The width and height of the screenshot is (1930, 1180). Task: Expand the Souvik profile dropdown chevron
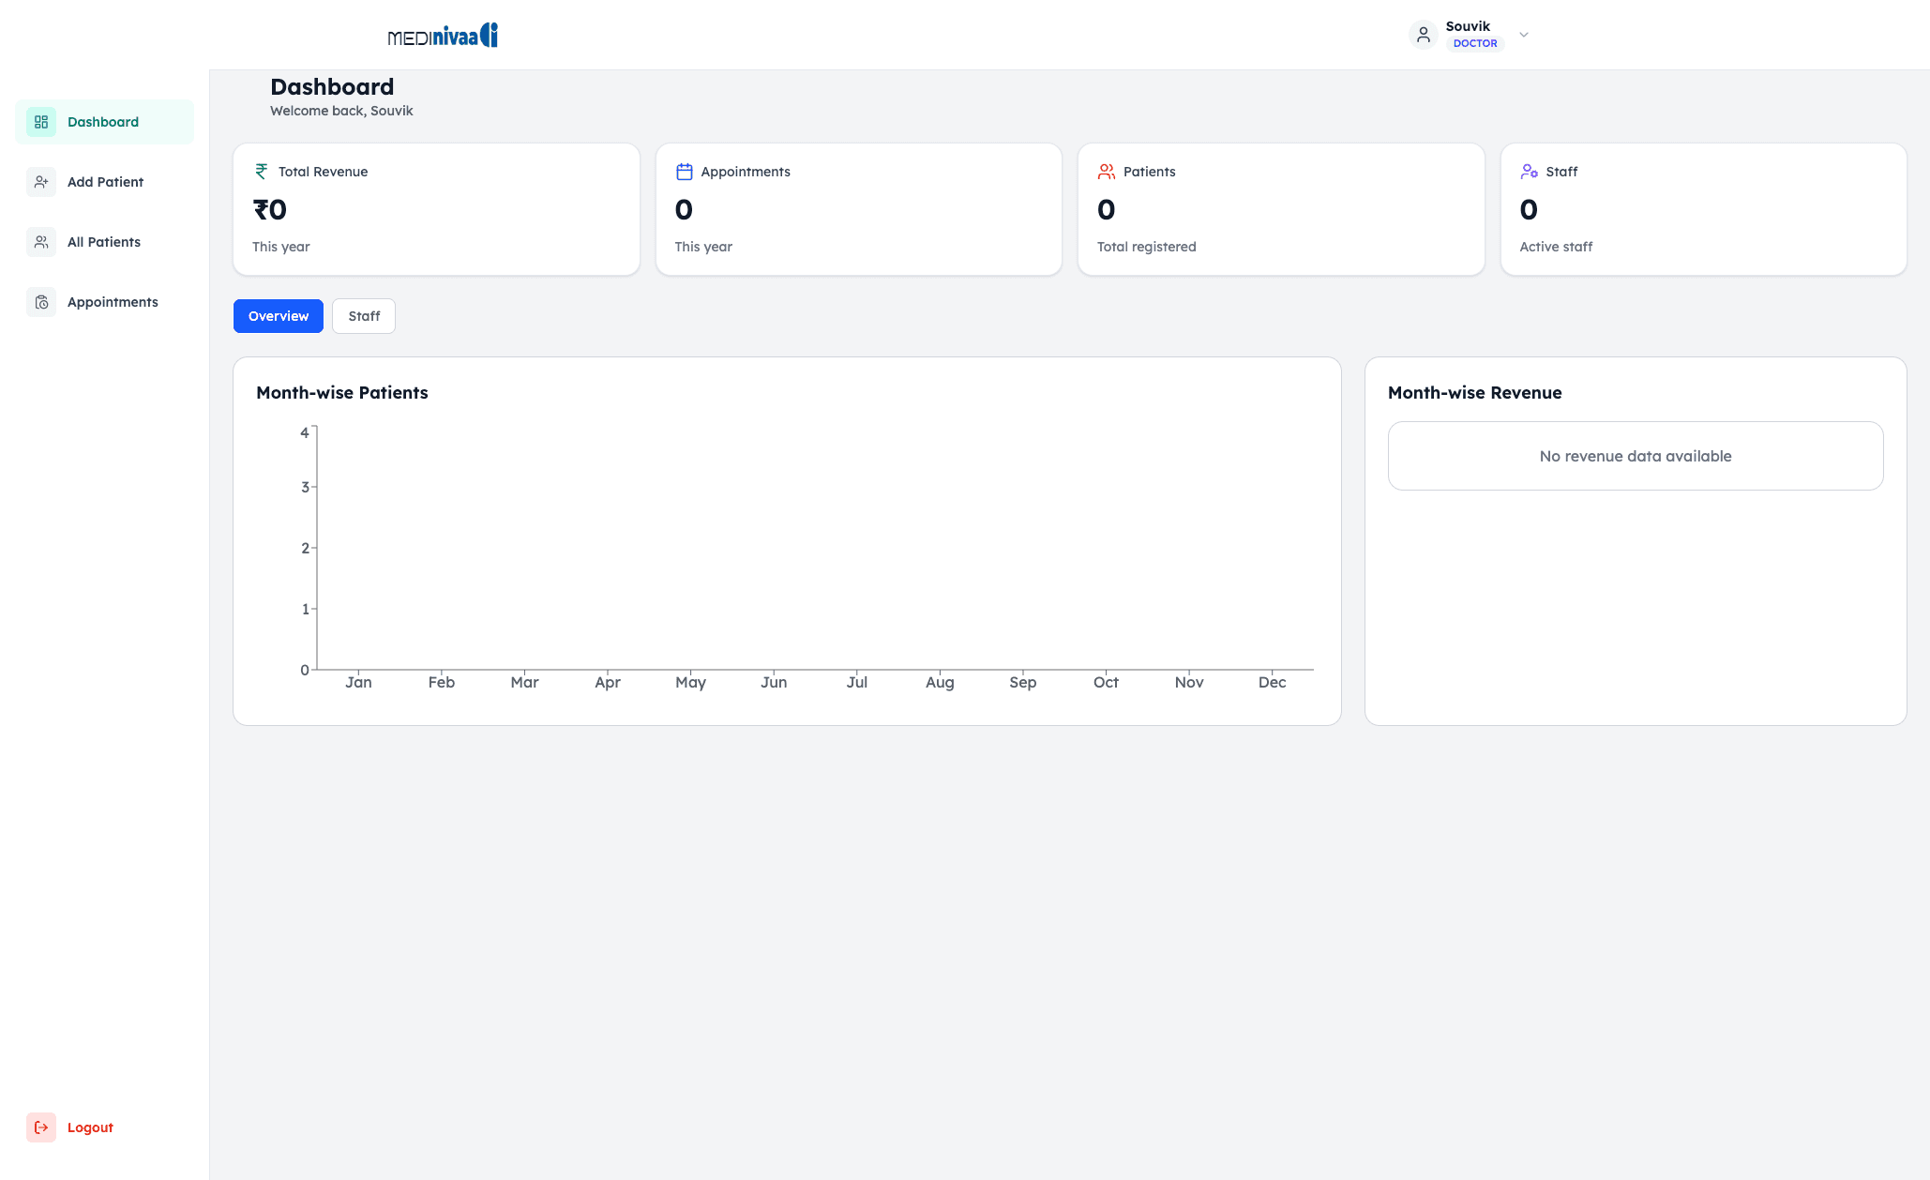[x=1524, y=35]
